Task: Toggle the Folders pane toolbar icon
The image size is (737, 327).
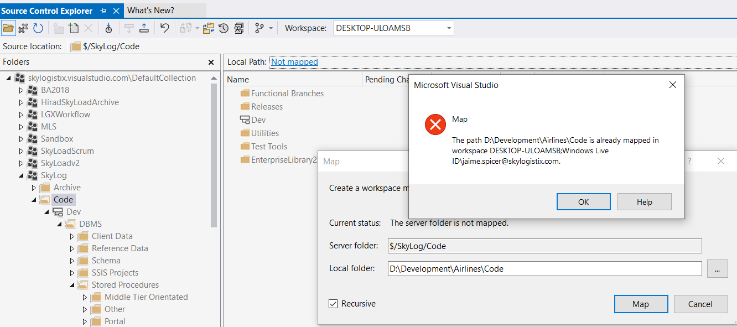Action: click(x=8, y=28)
